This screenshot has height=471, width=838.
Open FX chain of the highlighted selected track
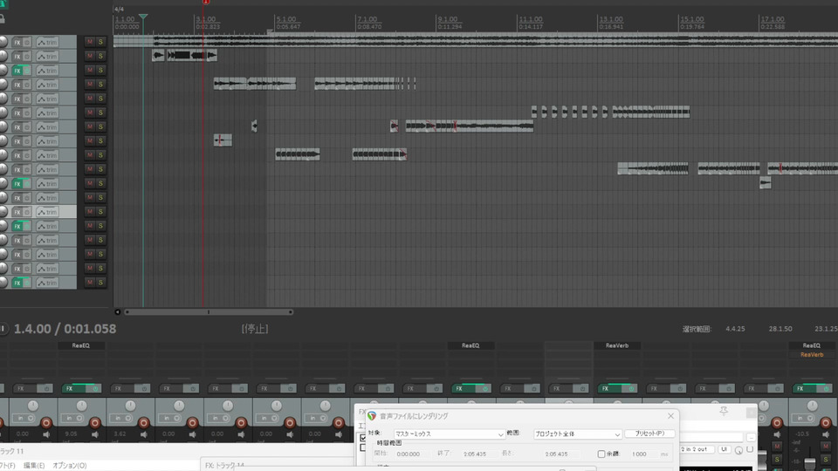[x=17, y=212]
